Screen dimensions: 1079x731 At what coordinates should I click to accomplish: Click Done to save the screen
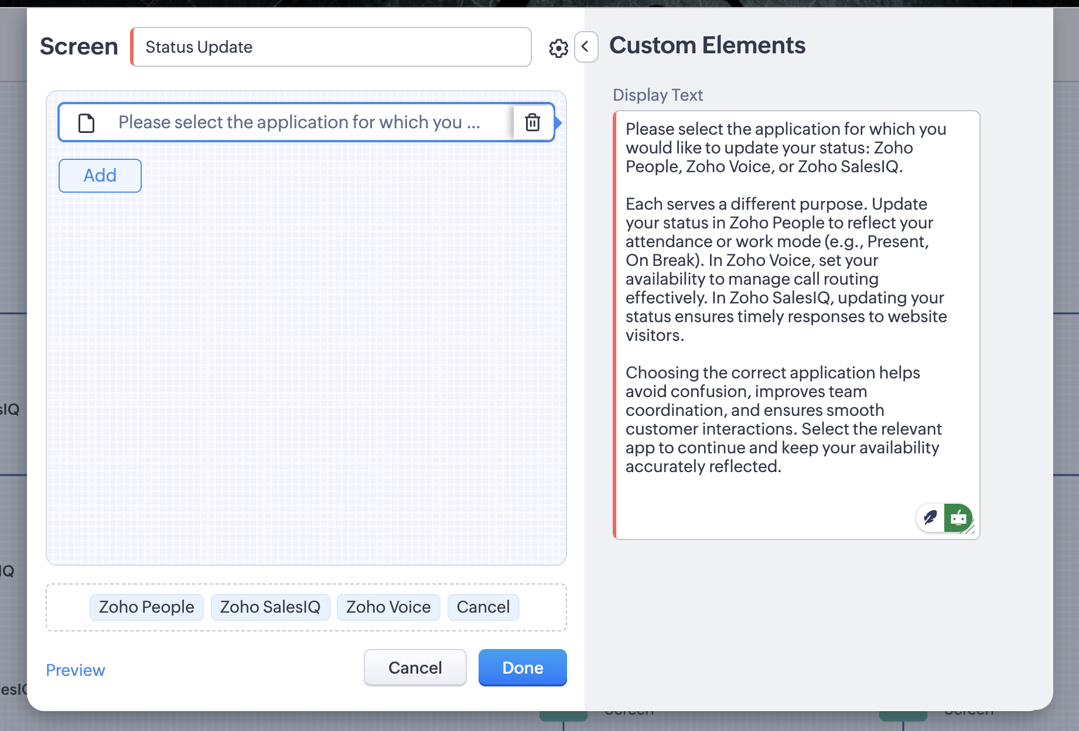pyautogui.click(x=523, y=668)
